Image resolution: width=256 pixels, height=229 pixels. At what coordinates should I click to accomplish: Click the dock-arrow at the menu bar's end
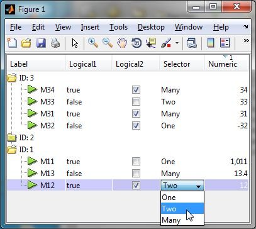245,27
